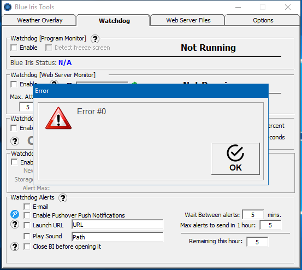Image resolution: width=302 pixels, height=270 pixels.
Task: Toggle Close BI before opening it checkbox
Action: pos(27,246)
